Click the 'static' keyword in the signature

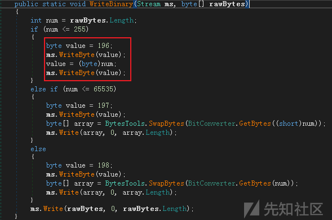[x=54, y=4]
